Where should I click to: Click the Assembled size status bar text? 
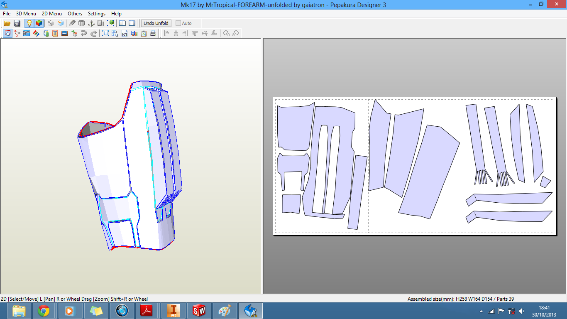tap(461, 299)
